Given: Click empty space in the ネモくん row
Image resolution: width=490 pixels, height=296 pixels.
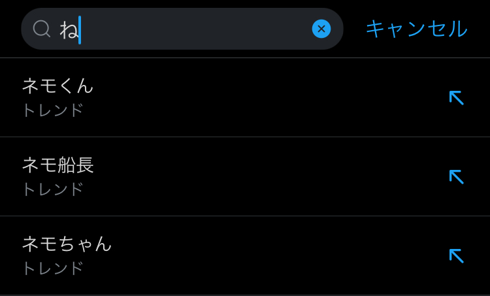Looking at the screenshot, I should tap(261, 97).
